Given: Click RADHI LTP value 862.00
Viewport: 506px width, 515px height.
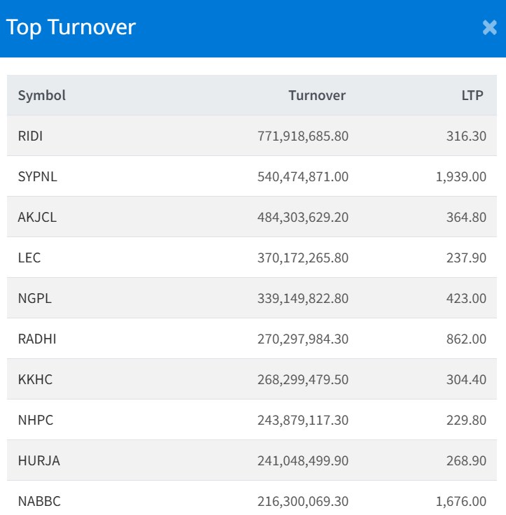Looking at the screenshot, I should (466, 339).
